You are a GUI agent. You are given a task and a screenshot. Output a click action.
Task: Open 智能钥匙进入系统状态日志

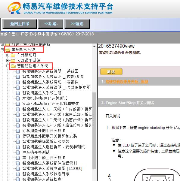click(x=46, y=174)
